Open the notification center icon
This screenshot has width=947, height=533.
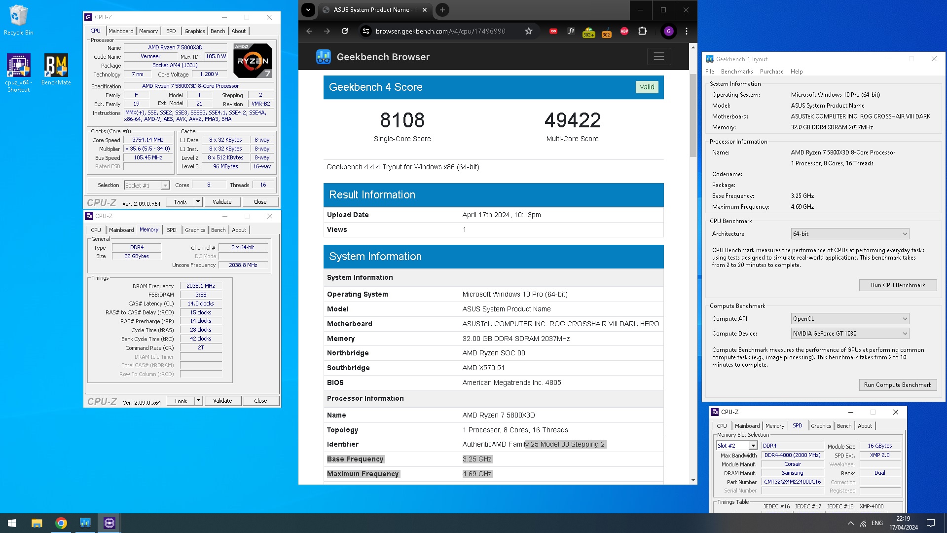click(x=931, y=523)
